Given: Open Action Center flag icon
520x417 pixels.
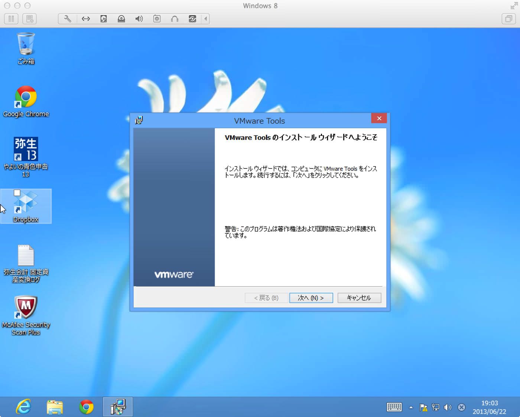Looking at the screenshot, I should pyautogui.click(x=423, y=407).
